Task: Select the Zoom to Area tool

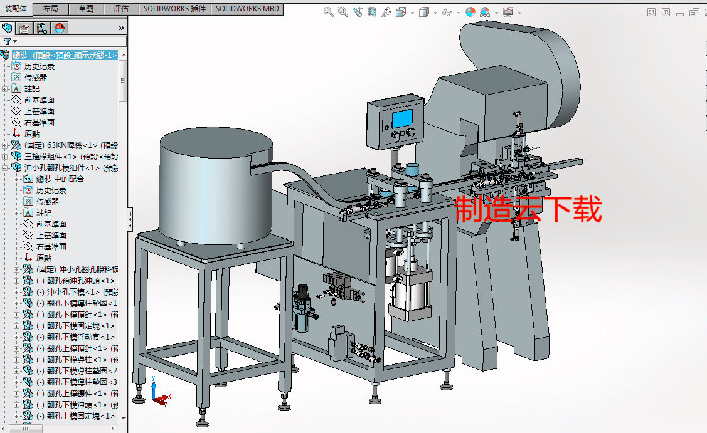Action: pyautogui.click(x=343, y=12)
